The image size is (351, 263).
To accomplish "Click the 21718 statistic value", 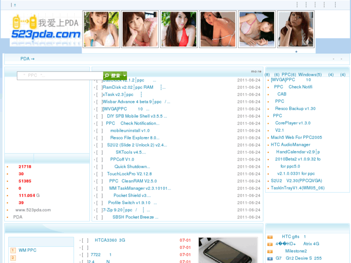I will [x=25, y=166].
